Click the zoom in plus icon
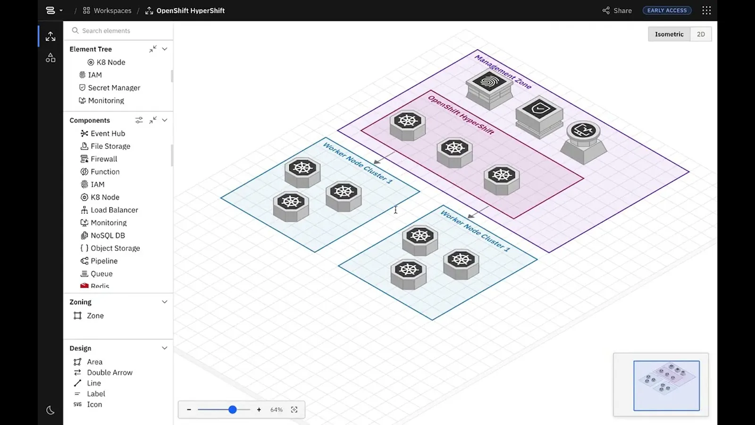Viewport: 755px width, 425px height. pyautogui.click(x=259, y=410)
